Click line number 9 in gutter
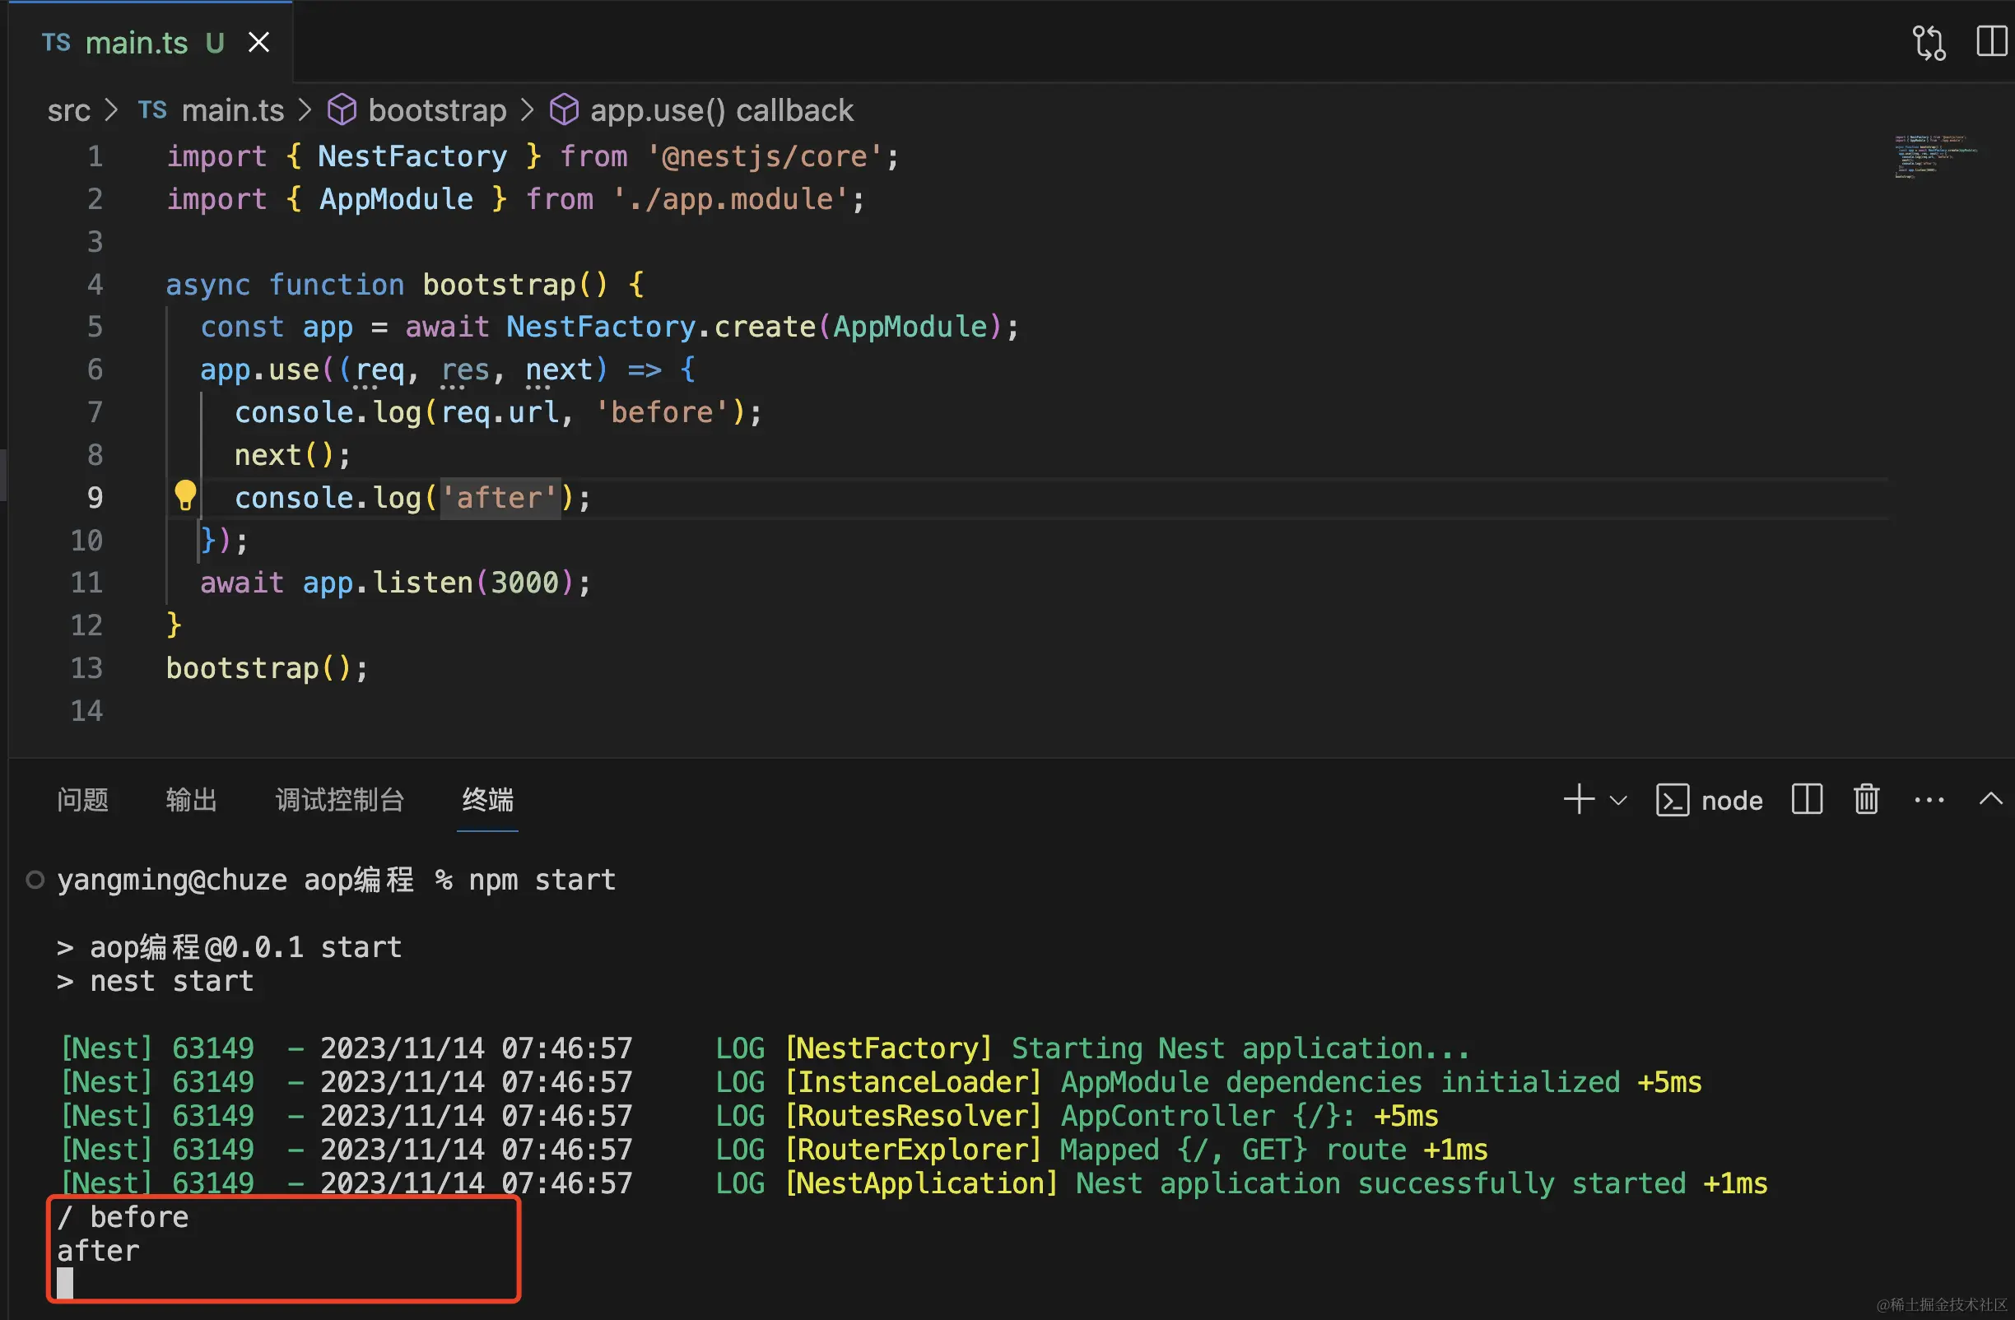 [95, 498]
